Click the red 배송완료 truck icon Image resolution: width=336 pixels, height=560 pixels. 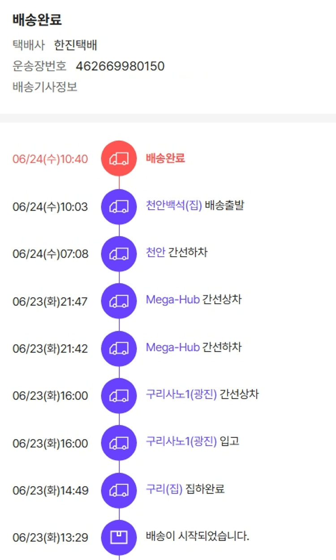point(119,159)
